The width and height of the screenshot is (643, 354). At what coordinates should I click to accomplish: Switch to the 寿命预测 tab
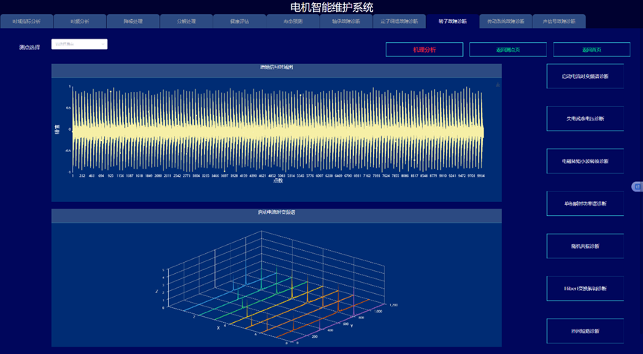(x=293, y=22)
